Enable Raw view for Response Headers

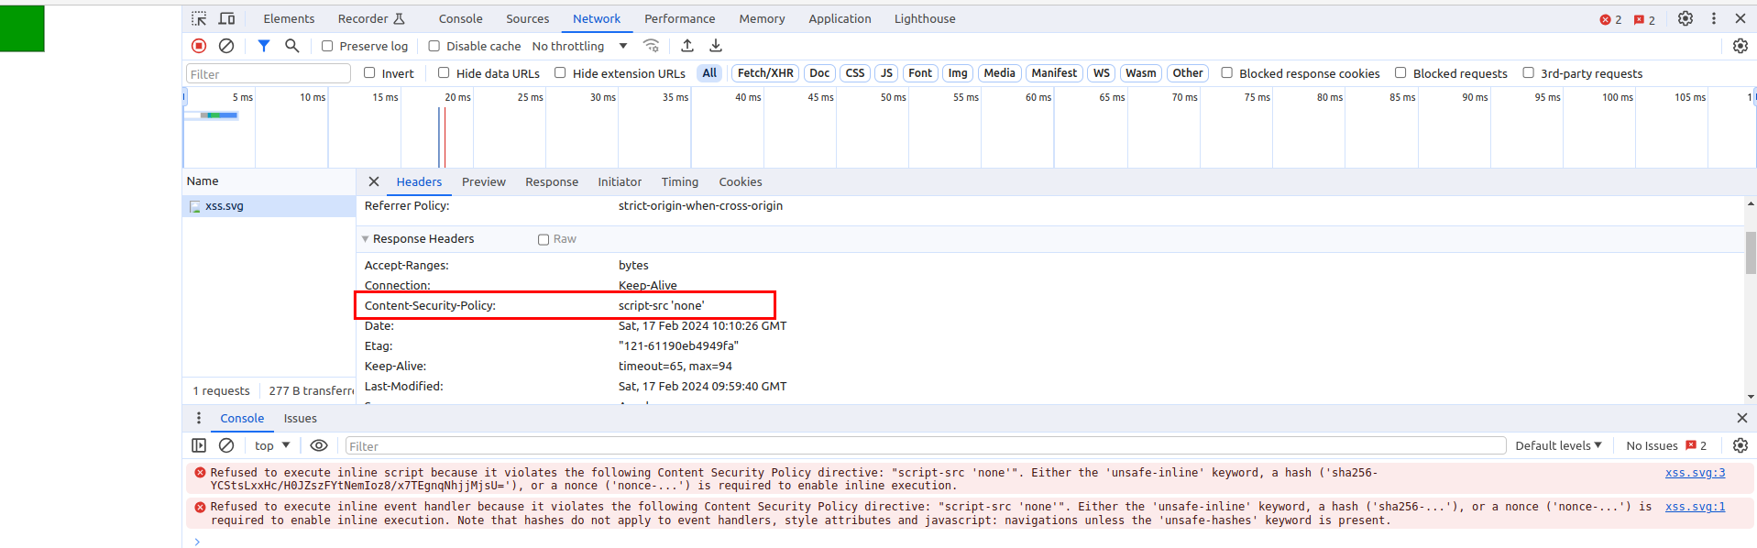click(544, 239)
